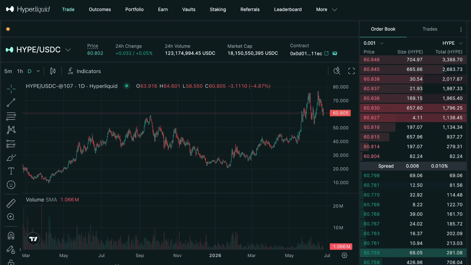Open the HYPE size unit dropdown

pos(452,43)
